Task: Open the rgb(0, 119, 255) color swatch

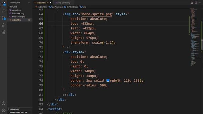Action: coord(108,80)
